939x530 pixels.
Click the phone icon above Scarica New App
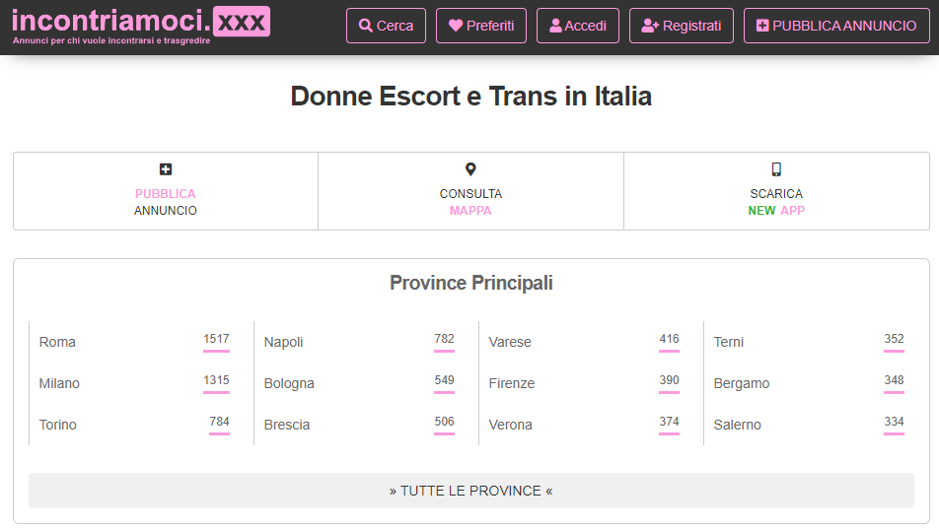point(776,169)
